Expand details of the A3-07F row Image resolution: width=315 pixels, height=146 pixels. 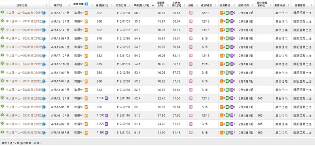(x=2, y=46)
